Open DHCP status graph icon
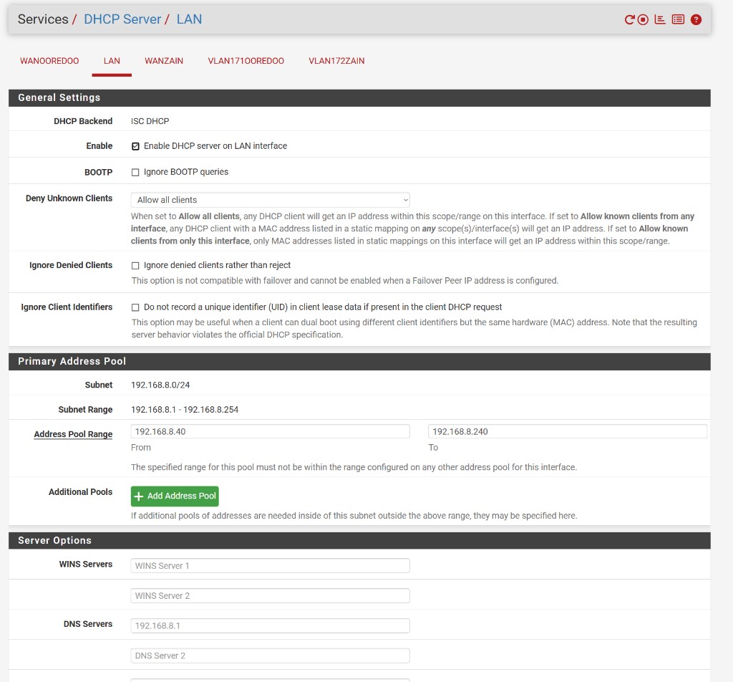733x682 pixels. 660,20
